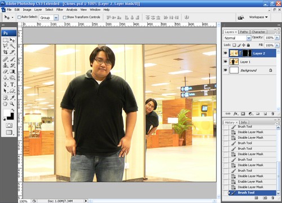
Task: Select the Pen tool
Action: pos(5,85)
